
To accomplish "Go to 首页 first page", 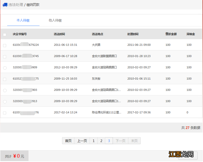I will (x=68, y=141).
